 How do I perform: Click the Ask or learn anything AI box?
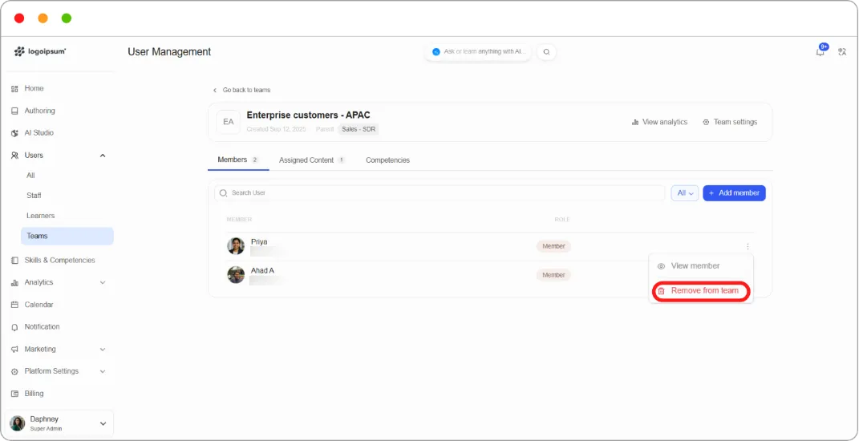(x=478, y=52)
